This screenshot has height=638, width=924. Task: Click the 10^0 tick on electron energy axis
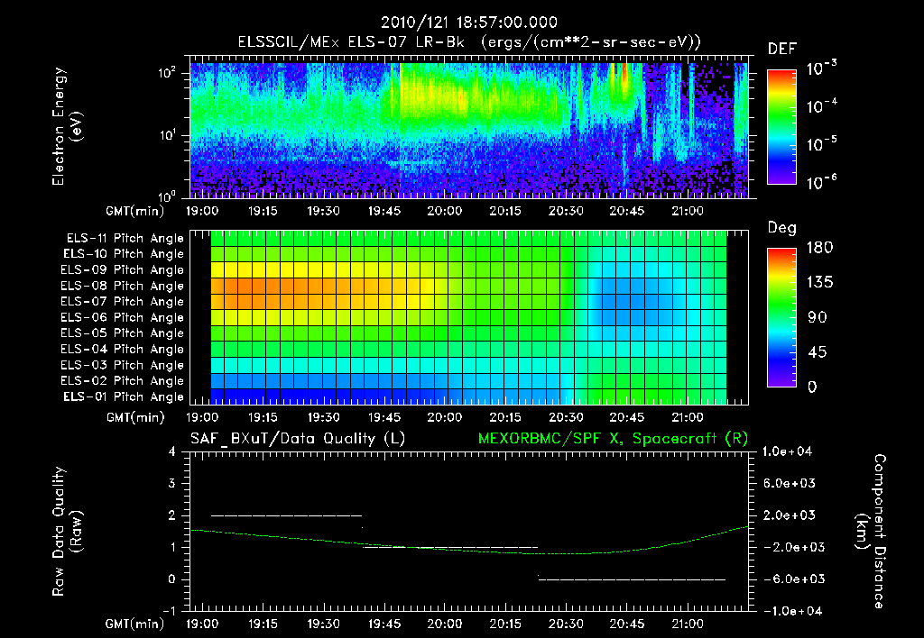click(x=168, y=196)
